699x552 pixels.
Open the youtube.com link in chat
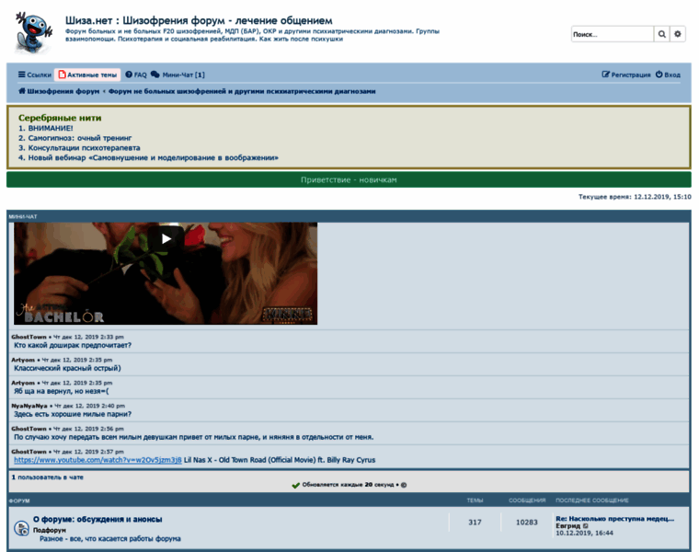pos(97,460)
